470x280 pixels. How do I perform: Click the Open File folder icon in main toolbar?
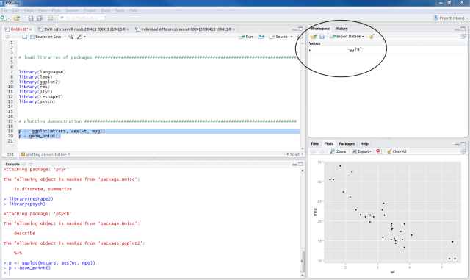[17, 18]
